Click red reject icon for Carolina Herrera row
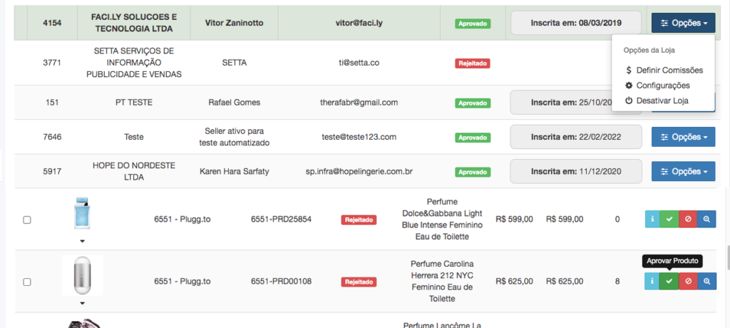 688,282
